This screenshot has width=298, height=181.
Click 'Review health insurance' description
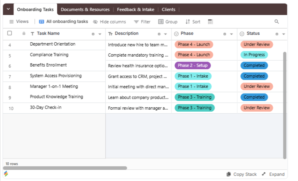pyautogui.click(x=138, y=66)
